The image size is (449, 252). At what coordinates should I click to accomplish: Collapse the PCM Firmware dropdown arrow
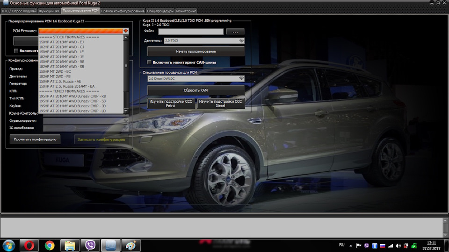point(126,31)
